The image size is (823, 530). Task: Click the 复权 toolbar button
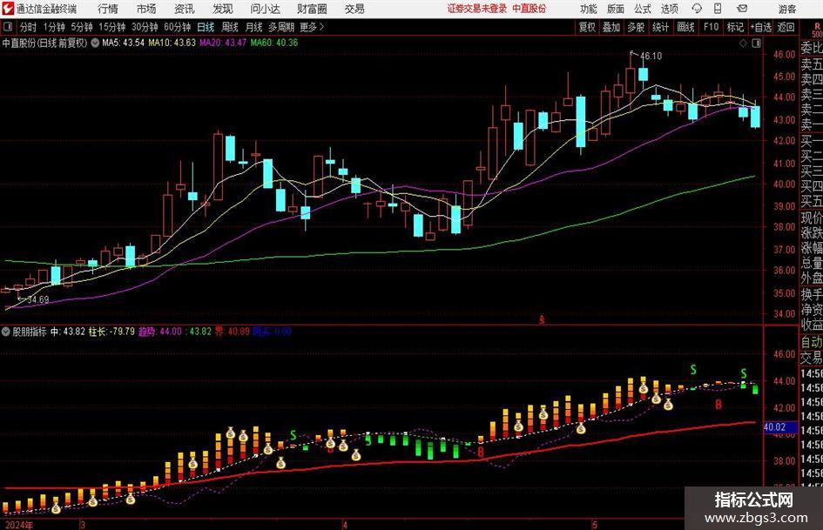[x=587, y=27]
